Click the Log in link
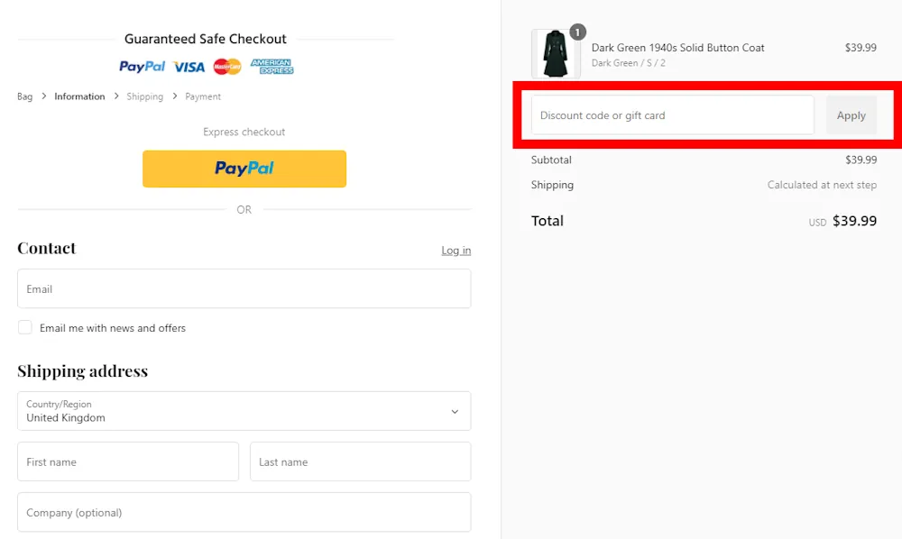Screen dimensions: 902x539 tap(456, 251)
